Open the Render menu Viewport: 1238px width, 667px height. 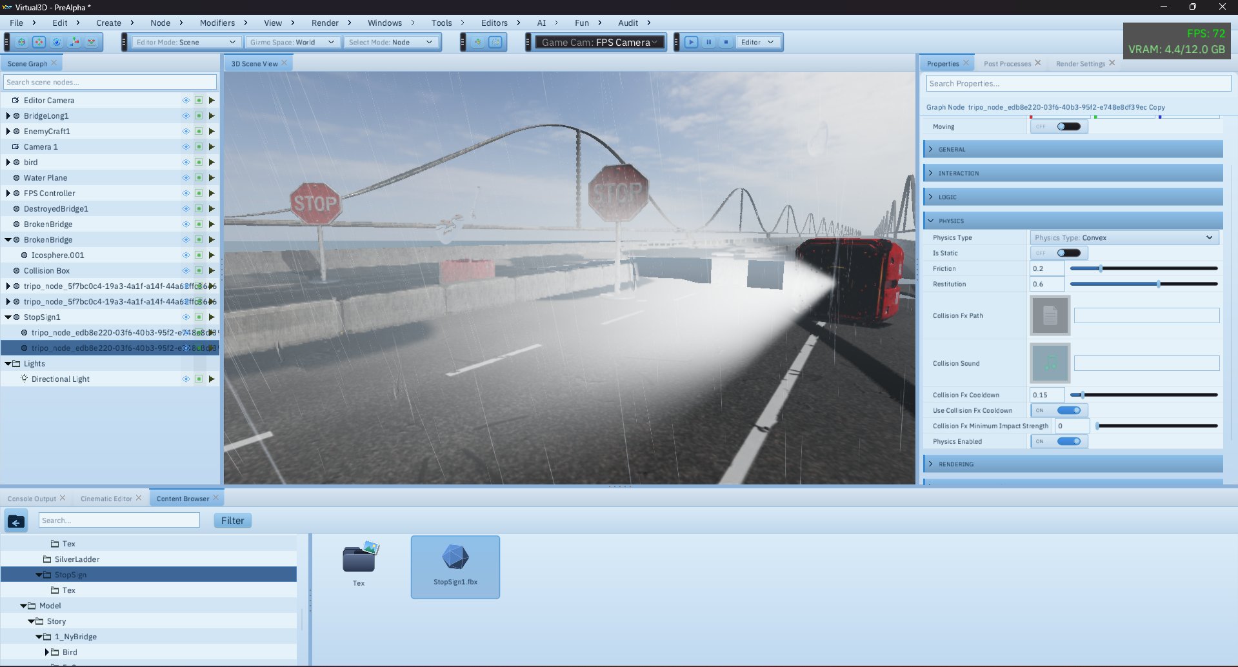tap(325, 23)
